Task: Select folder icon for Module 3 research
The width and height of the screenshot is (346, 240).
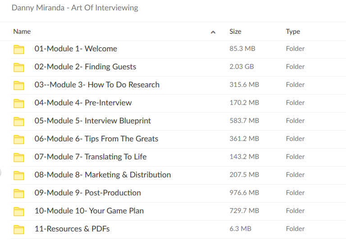Action: click(x=18, y=85)
